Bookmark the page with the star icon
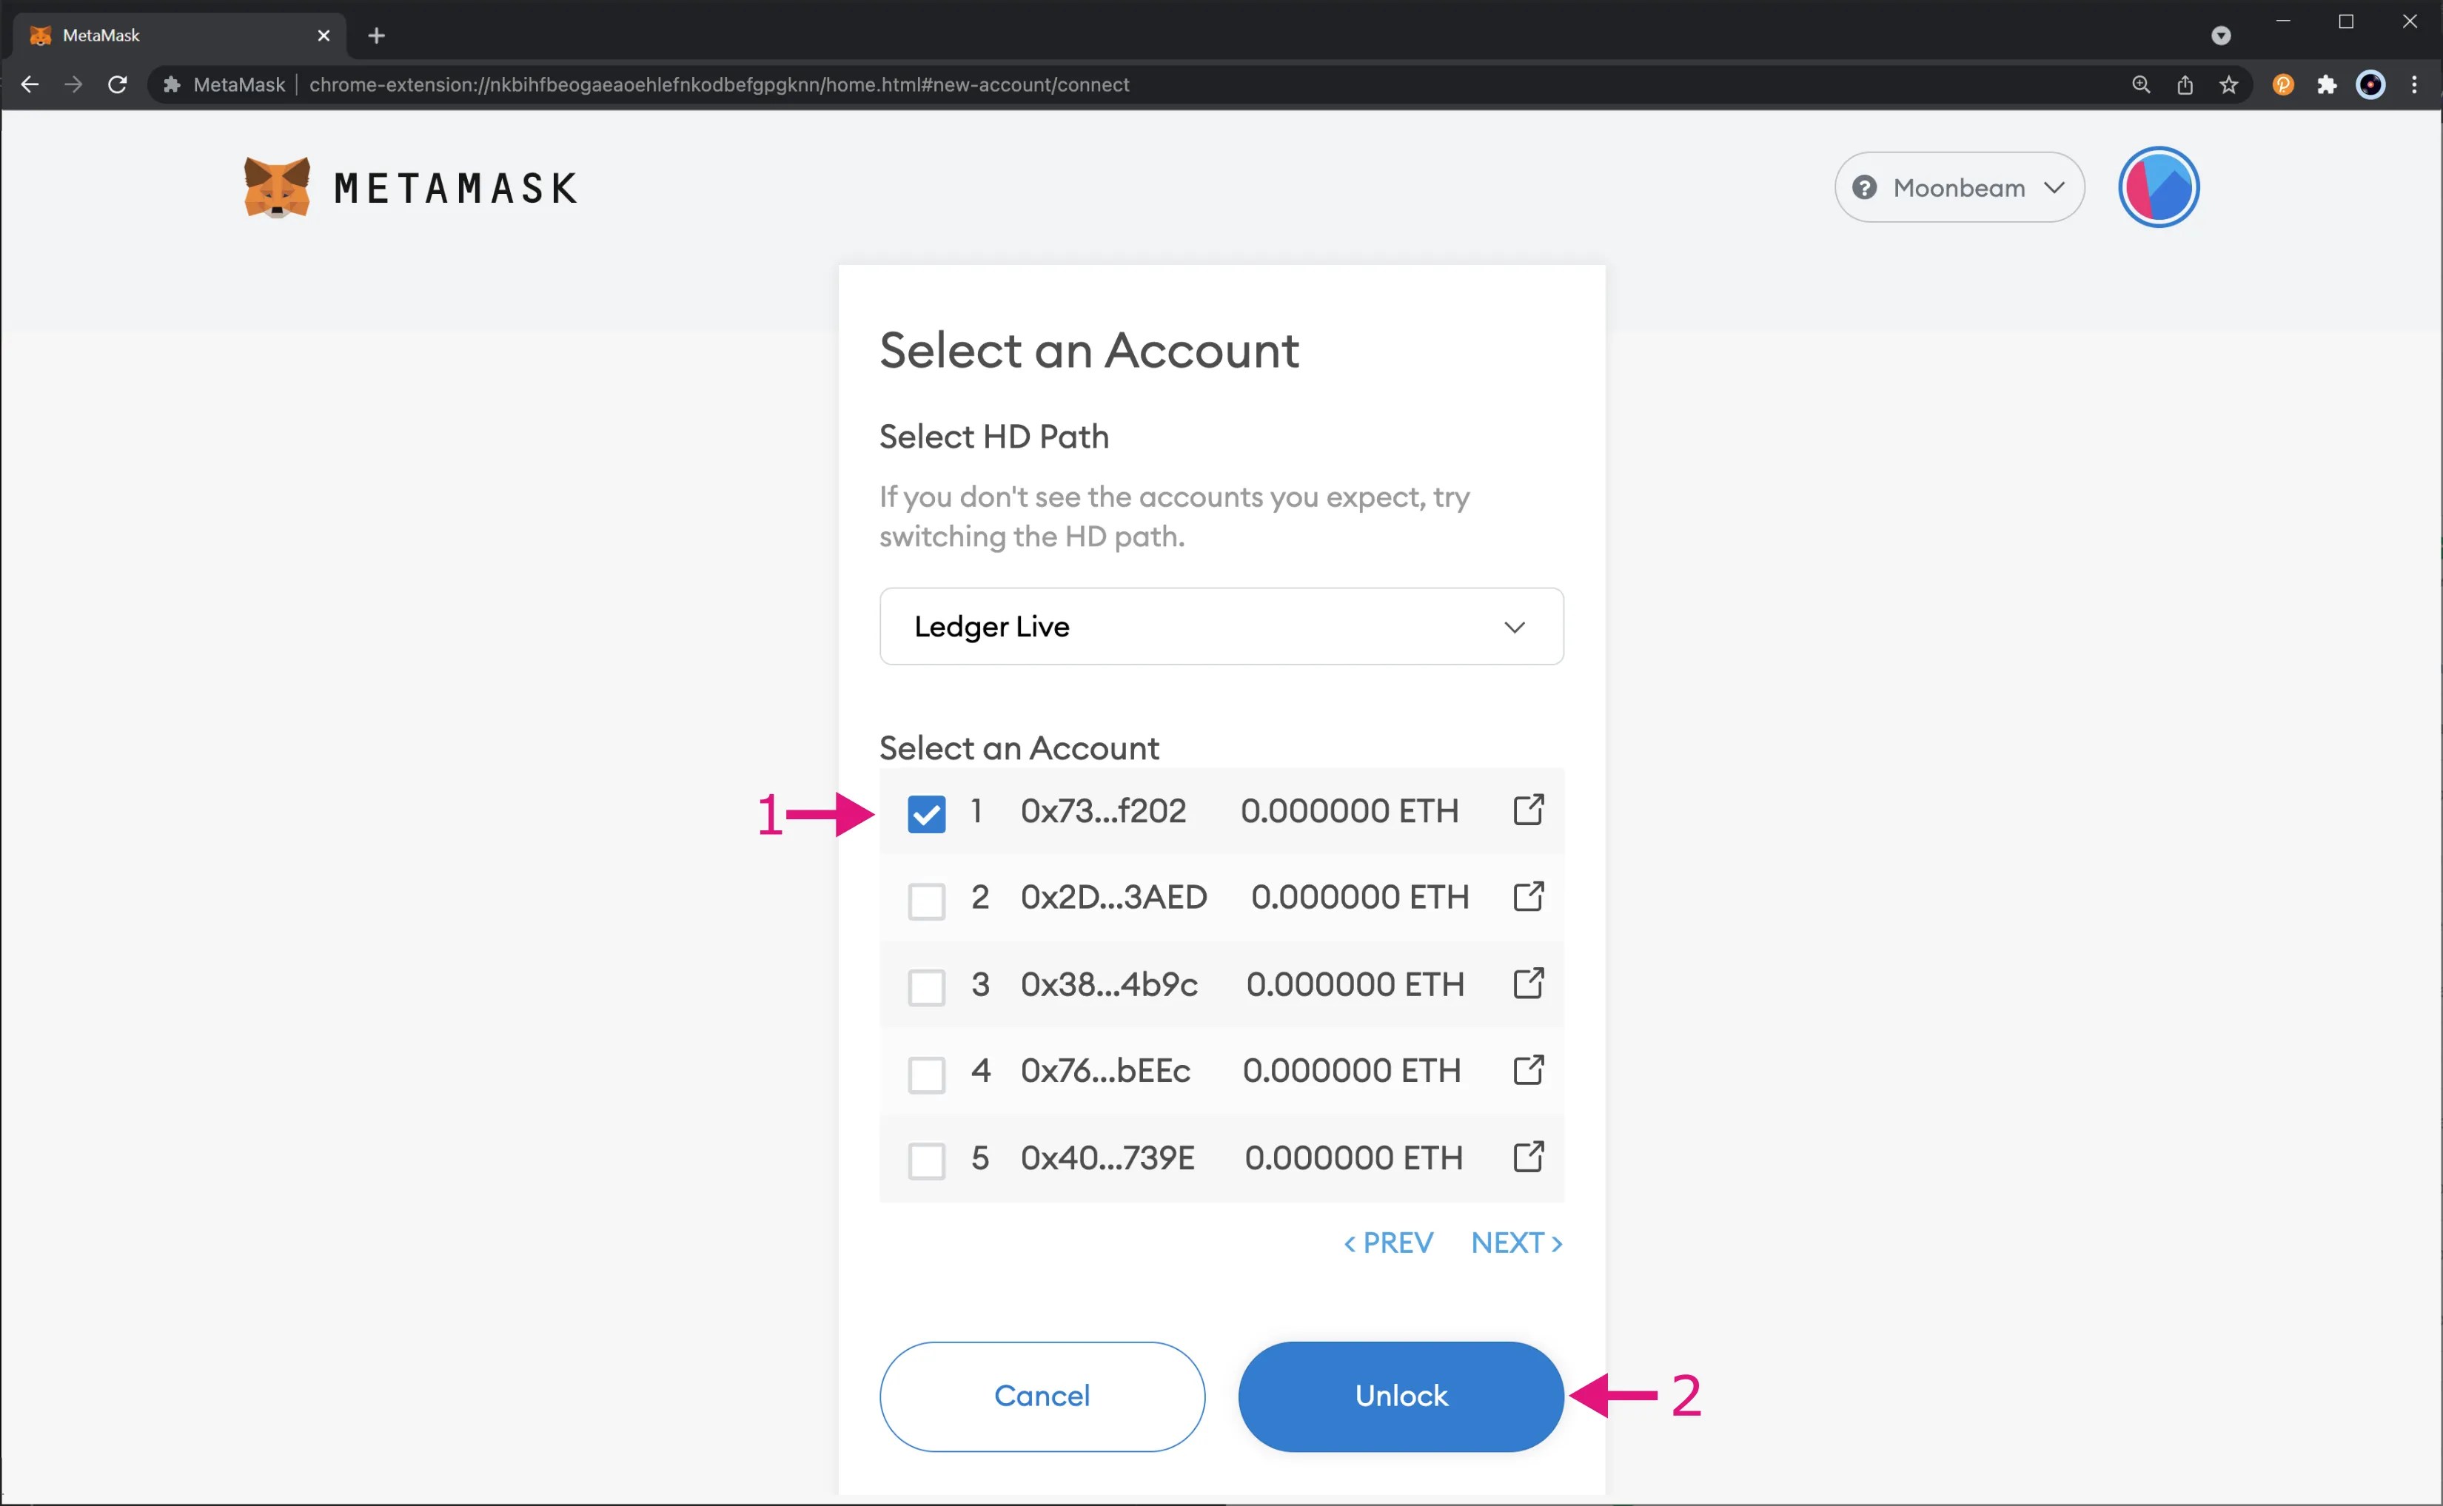 pos(2230,84)
